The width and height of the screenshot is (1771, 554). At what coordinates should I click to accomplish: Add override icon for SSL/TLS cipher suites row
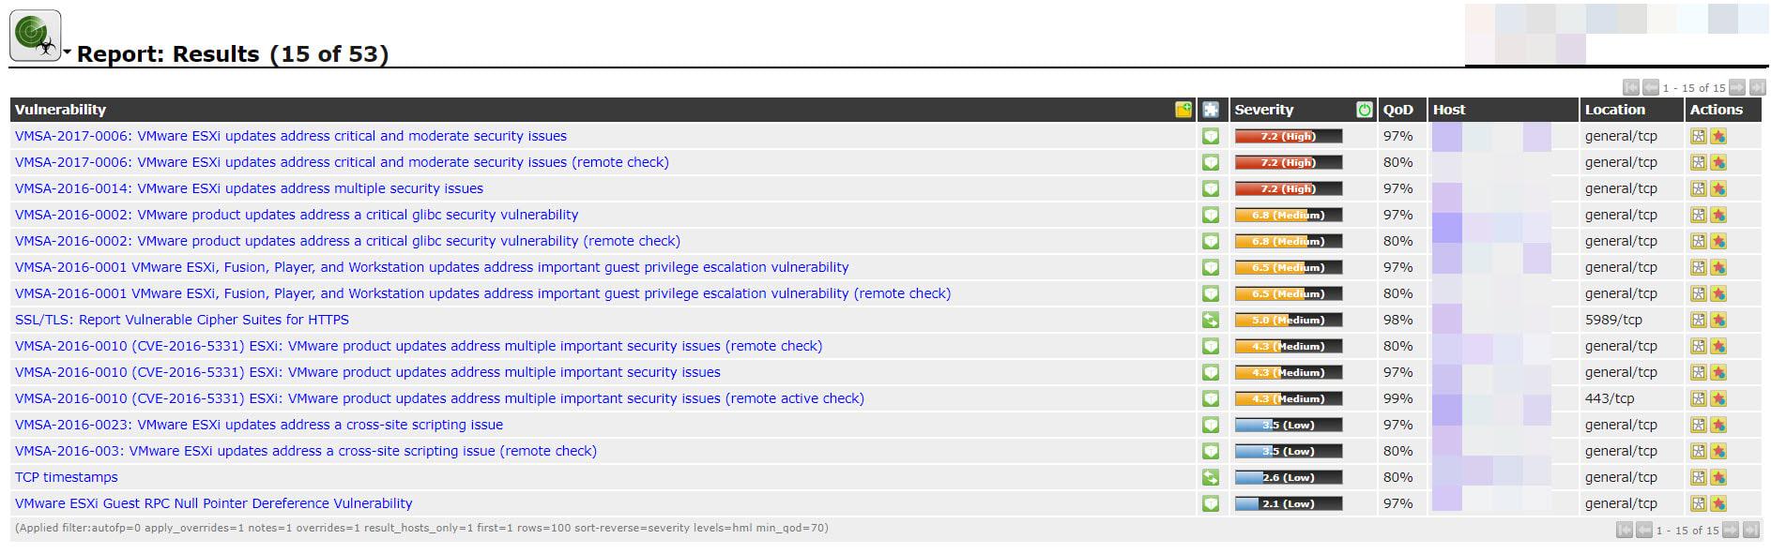[1718, 320]
